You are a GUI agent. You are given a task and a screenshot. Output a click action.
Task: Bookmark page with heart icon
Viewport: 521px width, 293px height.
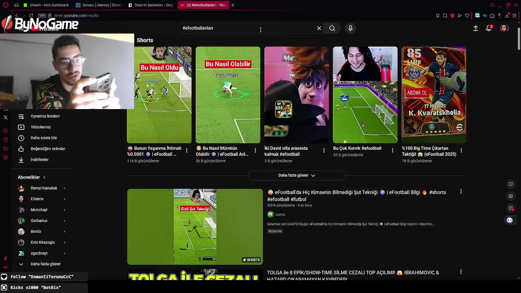[467, 15]
